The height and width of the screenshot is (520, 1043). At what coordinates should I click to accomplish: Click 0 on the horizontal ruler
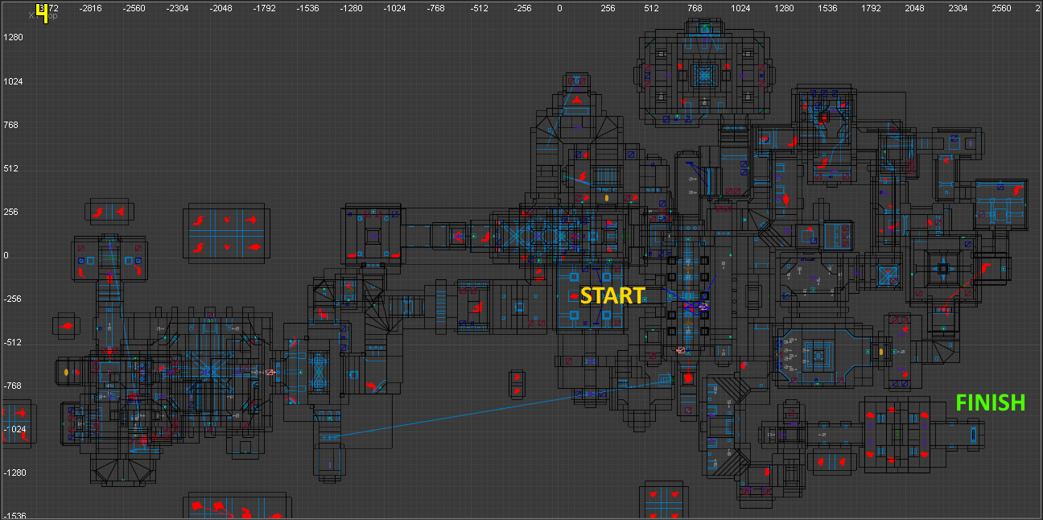click(559, 9)
